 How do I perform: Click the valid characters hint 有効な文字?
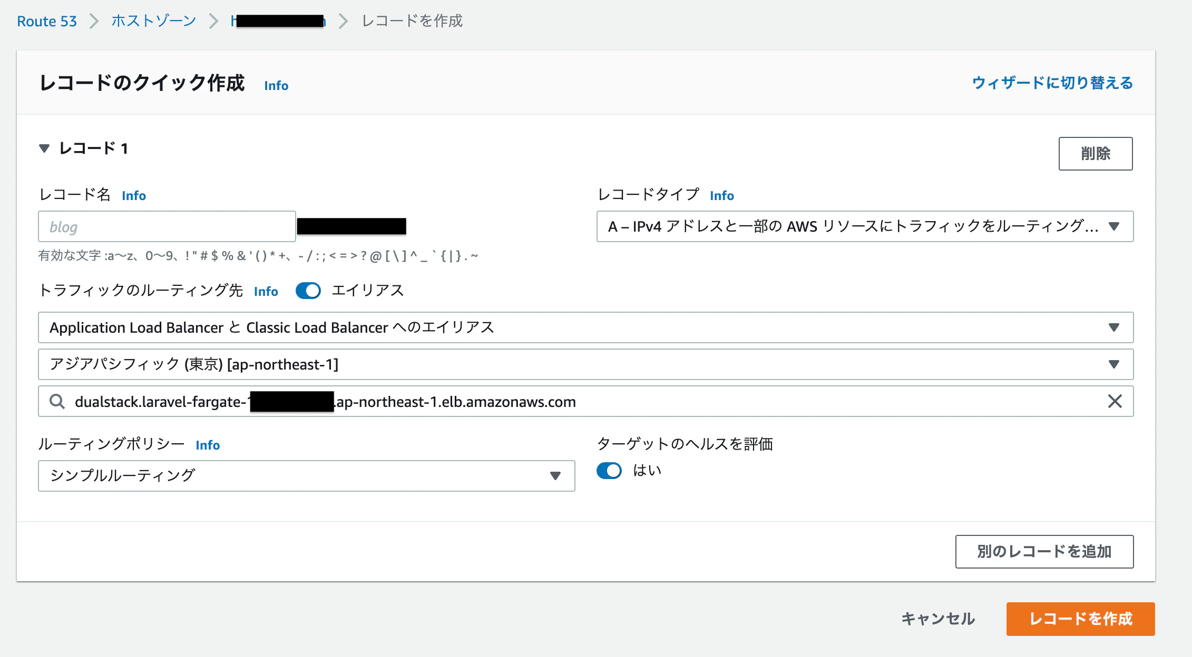coord(258,256)
